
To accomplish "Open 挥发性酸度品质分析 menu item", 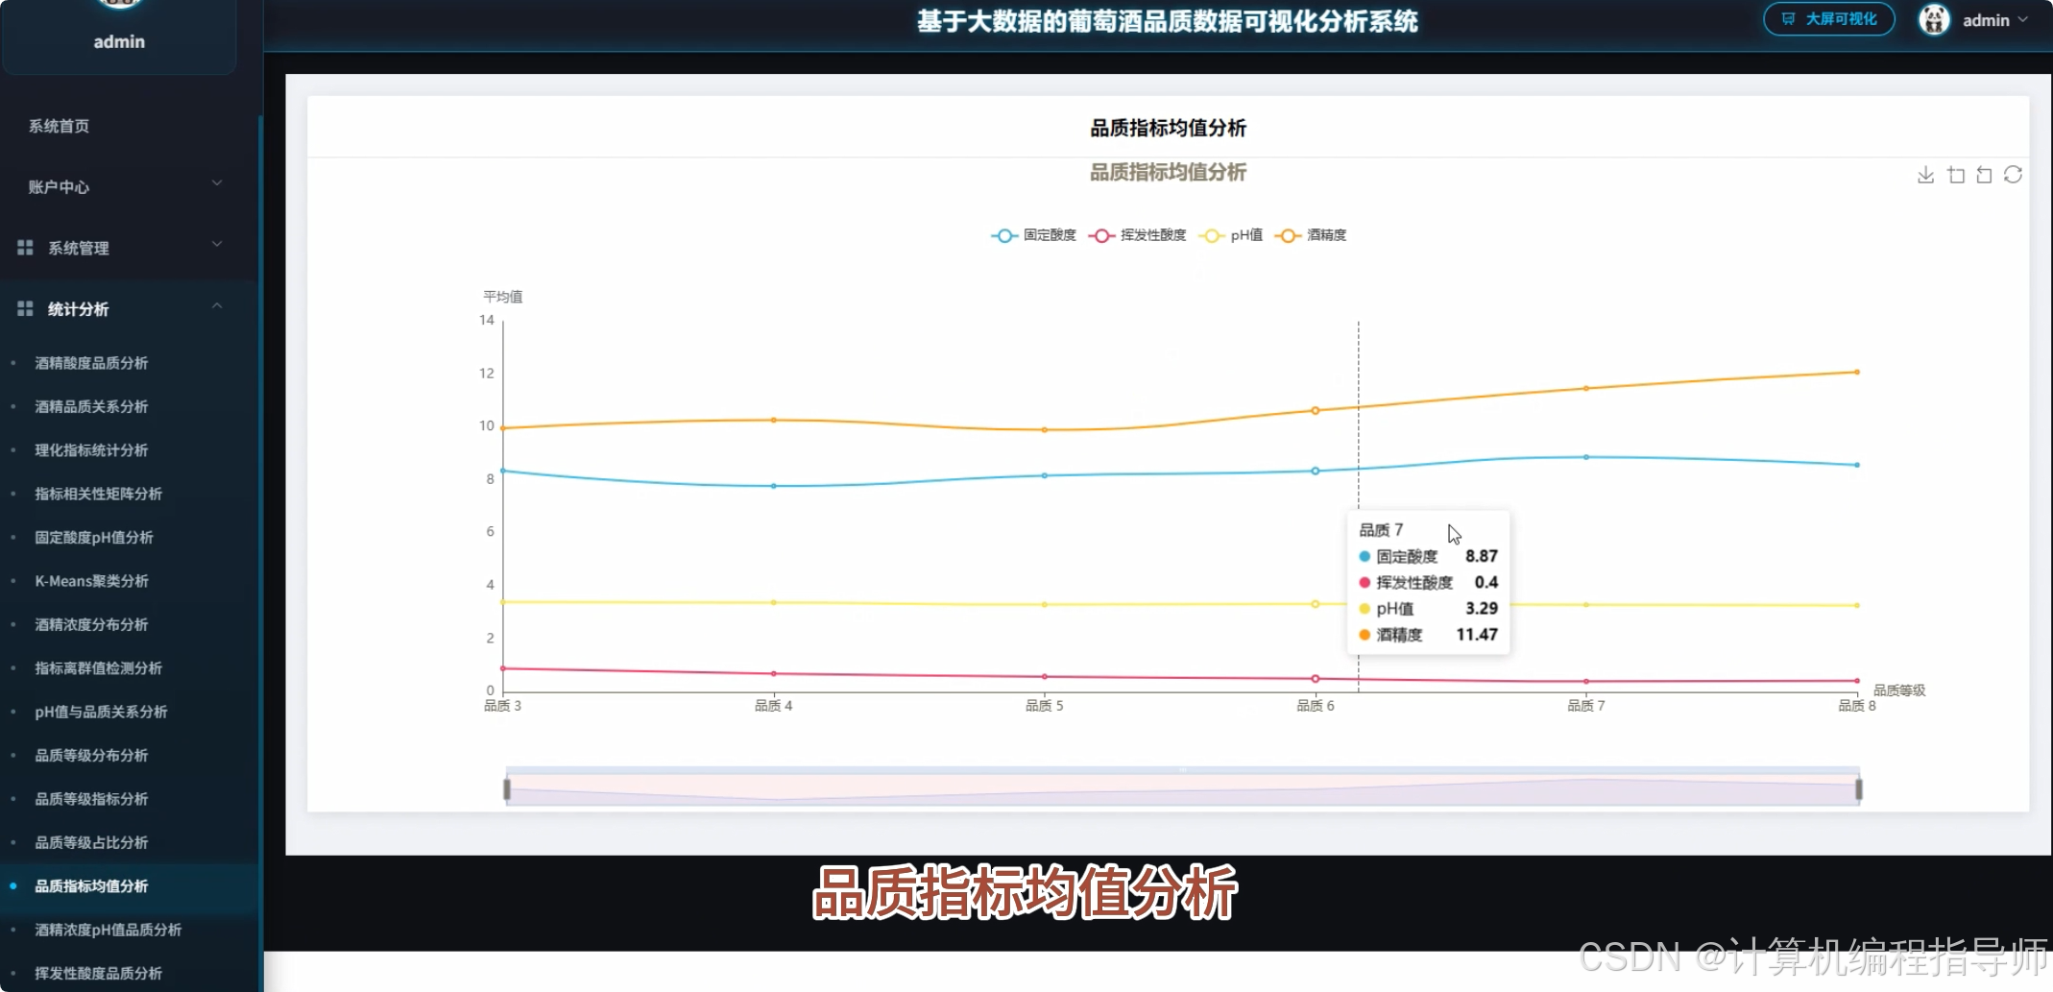I will pyautogui.click(x=98, y=974).
